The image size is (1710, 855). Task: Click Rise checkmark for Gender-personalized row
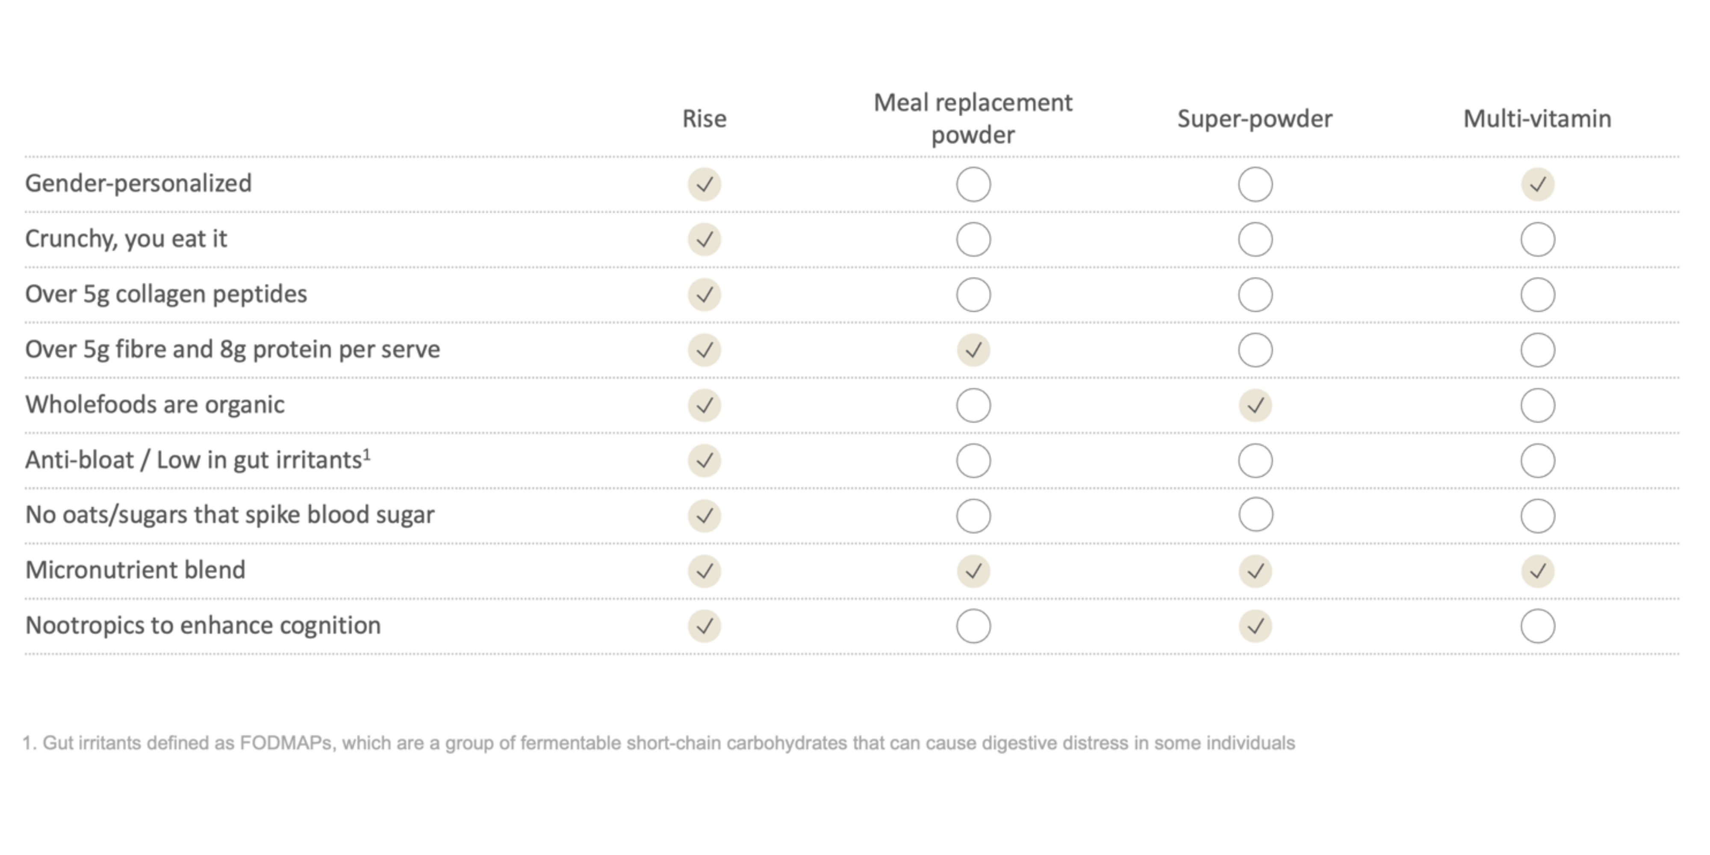click(x=705, y=184)
